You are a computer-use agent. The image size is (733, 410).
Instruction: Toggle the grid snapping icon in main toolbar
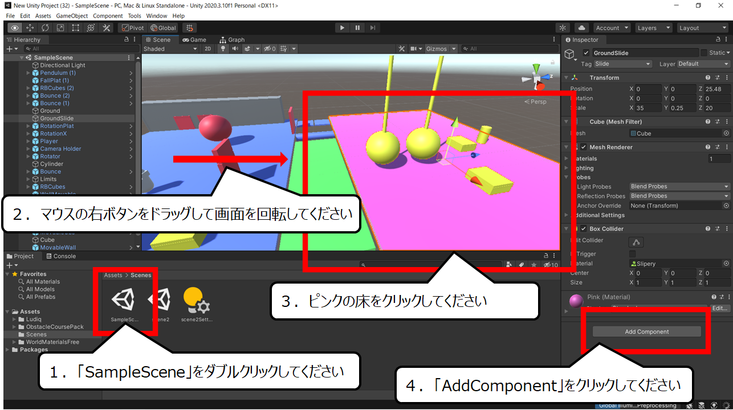coord(190,28)
